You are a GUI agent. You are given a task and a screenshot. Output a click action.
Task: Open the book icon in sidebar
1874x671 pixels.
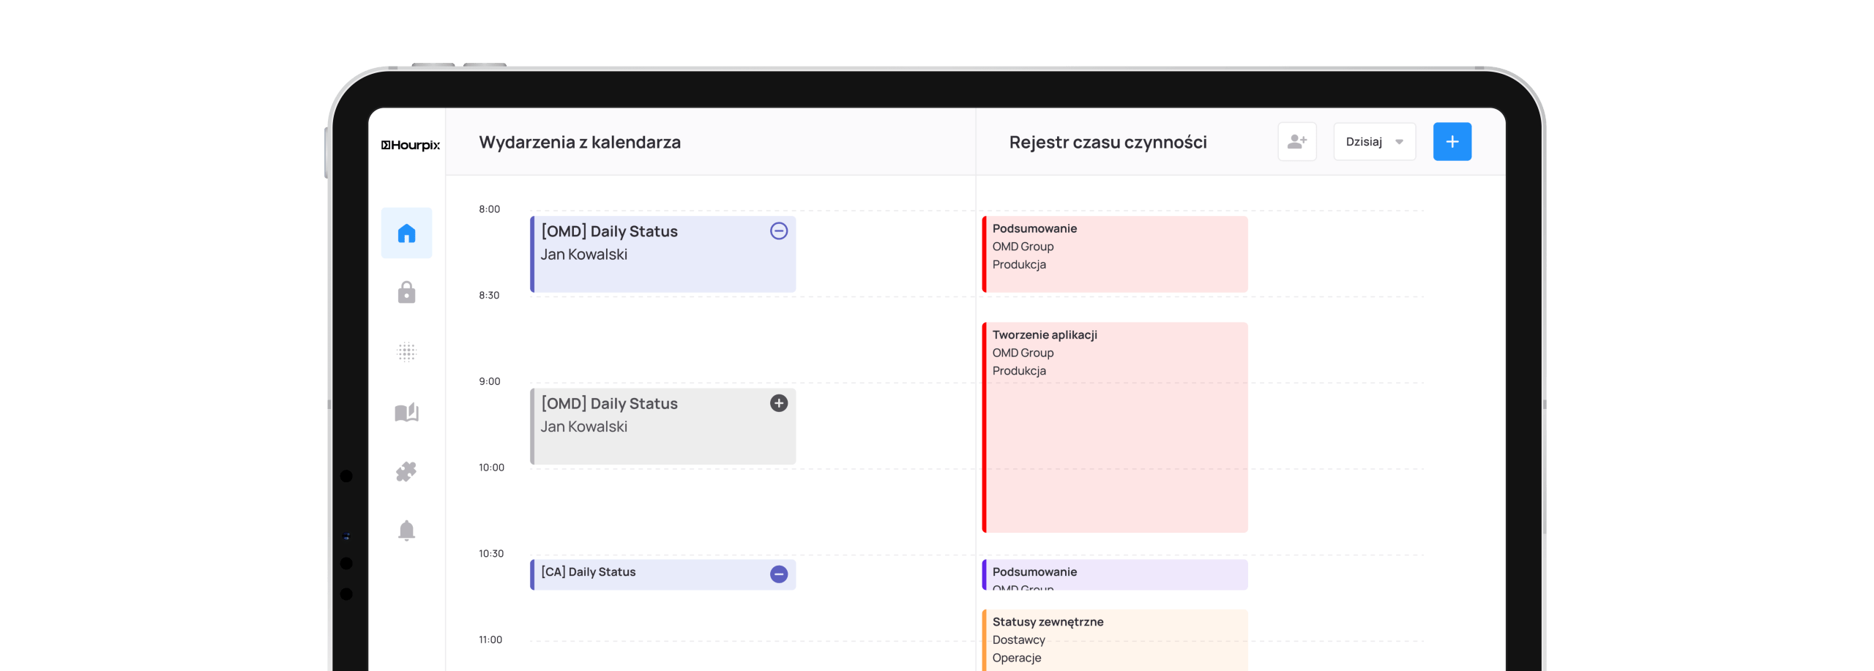(406, 412)
